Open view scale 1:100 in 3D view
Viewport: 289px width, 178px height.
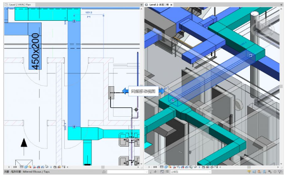click(x=153, y=167)
